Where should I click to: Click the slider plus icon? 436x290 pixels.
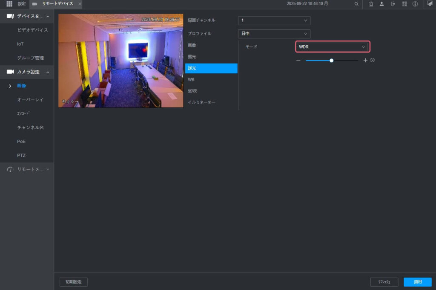pyautogui.click(x=365, y=60)
